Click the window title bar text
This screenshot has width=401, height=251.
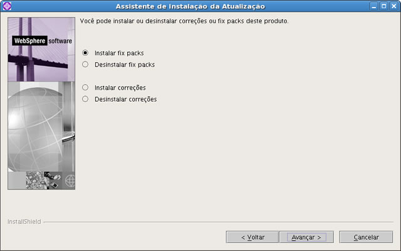(x=190, y=6)
